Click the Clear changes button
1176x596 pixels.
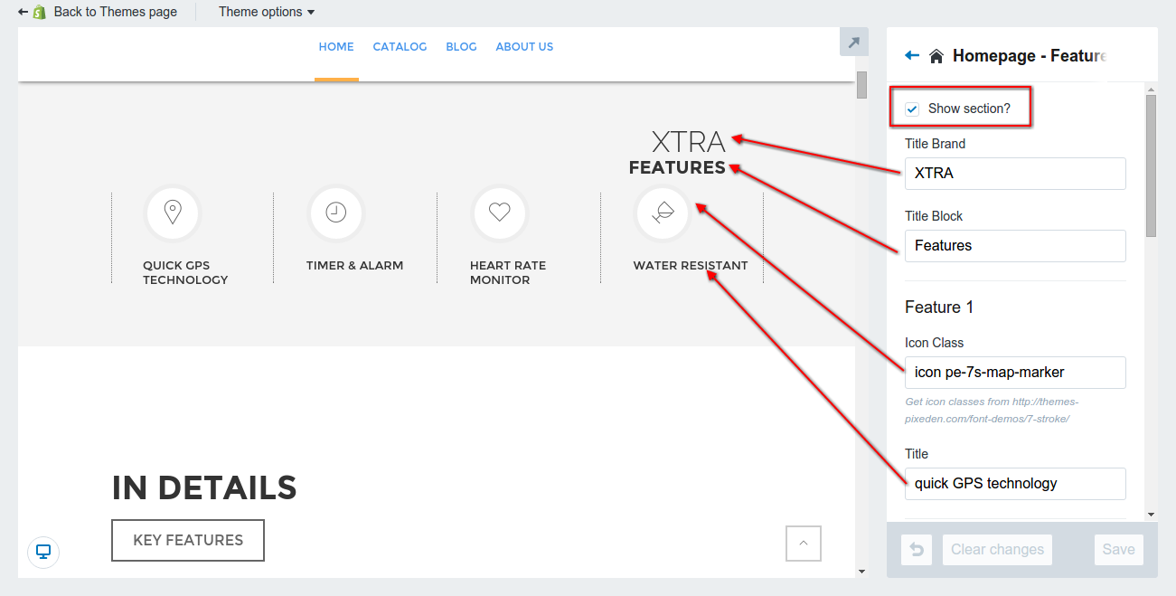pos(997,550)
